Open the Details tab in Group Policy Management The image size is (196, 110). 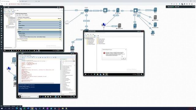tap(20, 15)
